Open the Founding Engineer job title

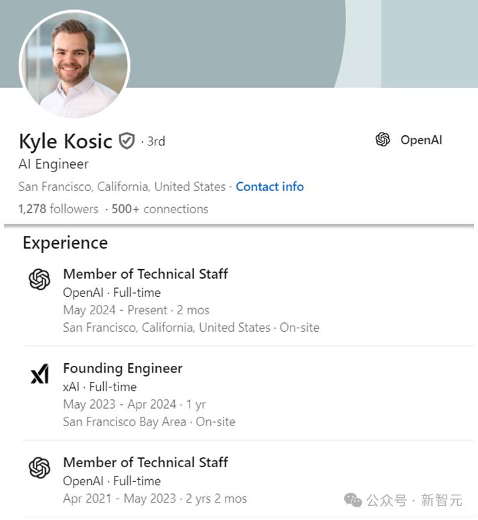(123, 368)
